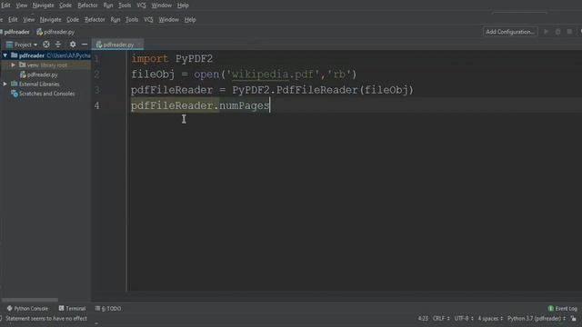Collapse all nodes using the Project toolbar icon

click(x=58, y=45)
